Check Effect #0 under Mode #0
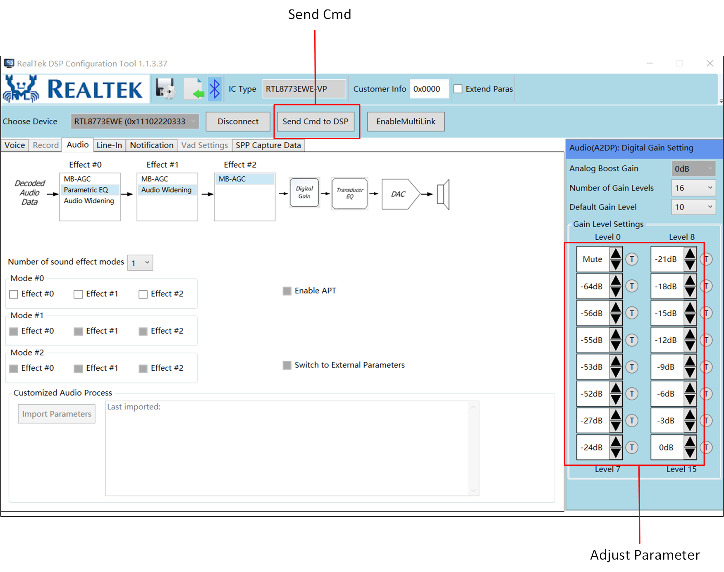 pos(14,294)
